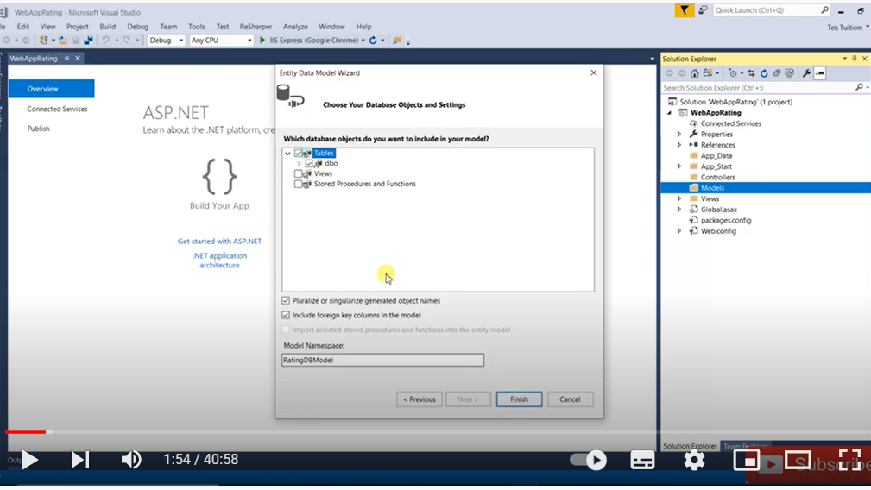Refresh the Solution Explorer tree
This screenshot has height=490, width=871.
[764, 73]
